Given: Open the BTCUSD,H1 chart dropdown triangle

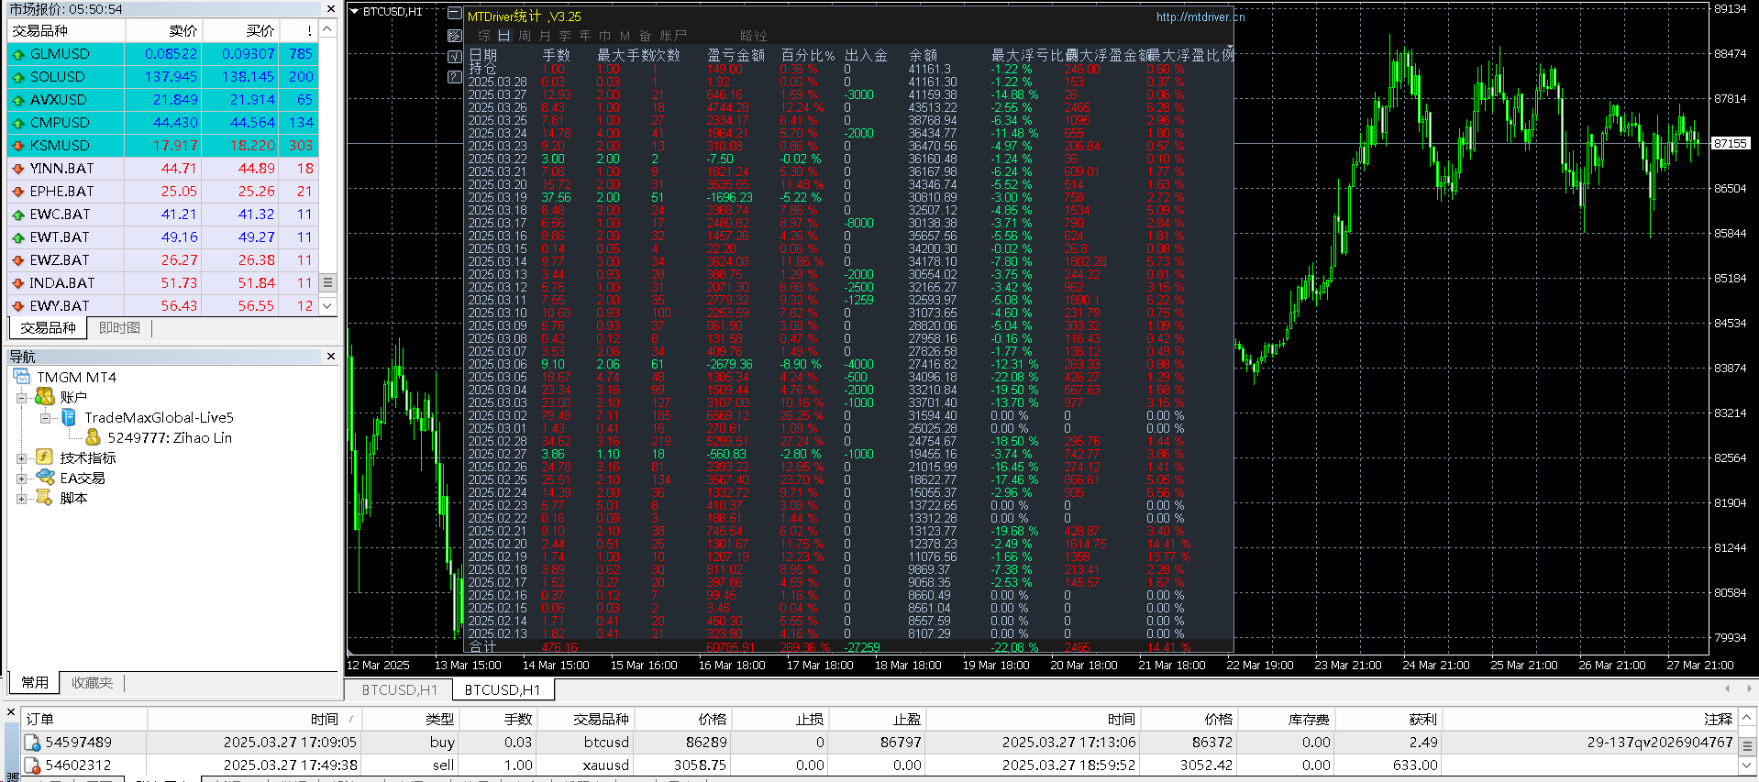Looking at the screenshot, I should coord(355,12).
